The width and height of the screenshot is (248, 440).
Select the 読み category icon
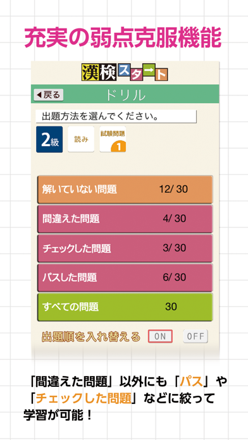pos(81,140)
